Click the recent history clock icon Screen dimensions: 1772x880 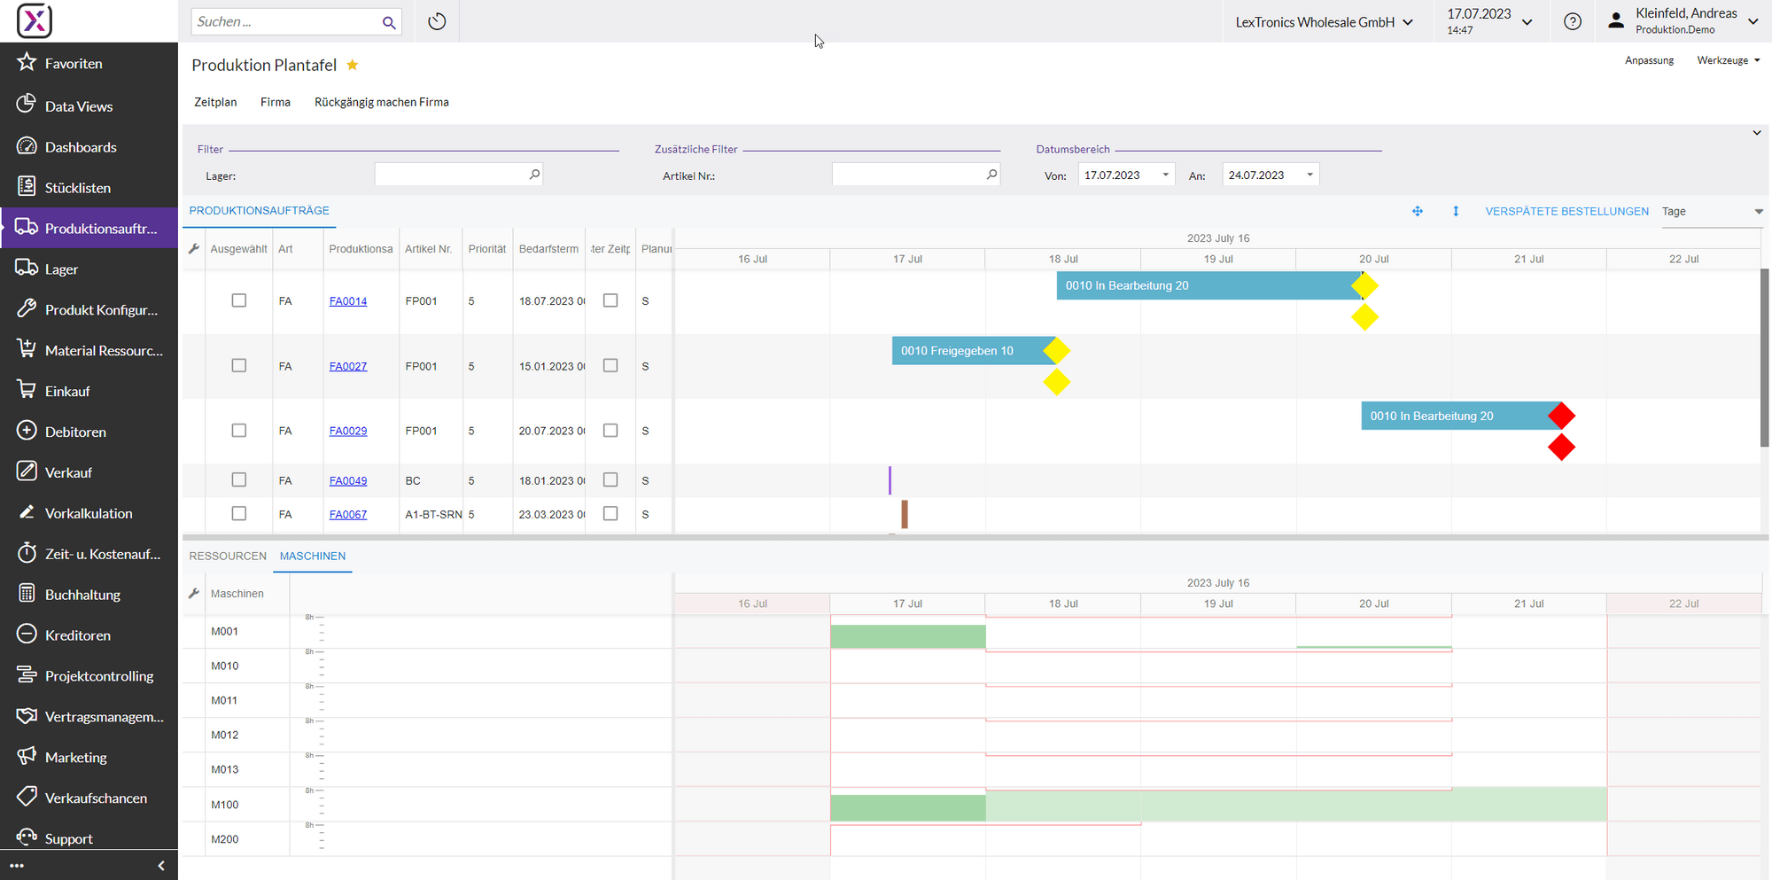point(437,22)
